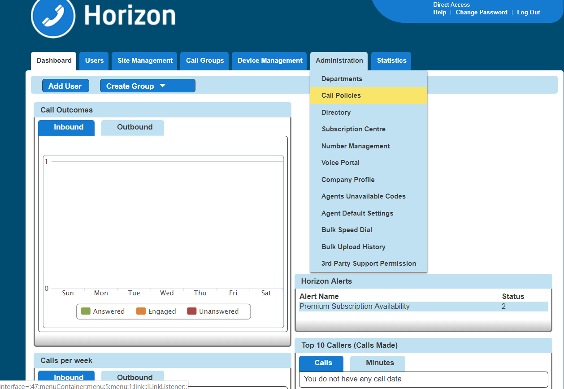564x389 pixels.
Task: Switch to Minutes tab in Top 10 Callers
Action: click(377, 363)
